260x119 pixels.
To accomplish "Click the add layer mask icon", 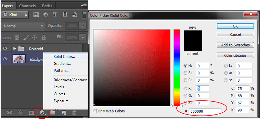I will pos(31,113).
